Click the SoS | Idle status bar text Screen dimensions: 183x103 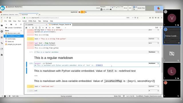[15, 96]
